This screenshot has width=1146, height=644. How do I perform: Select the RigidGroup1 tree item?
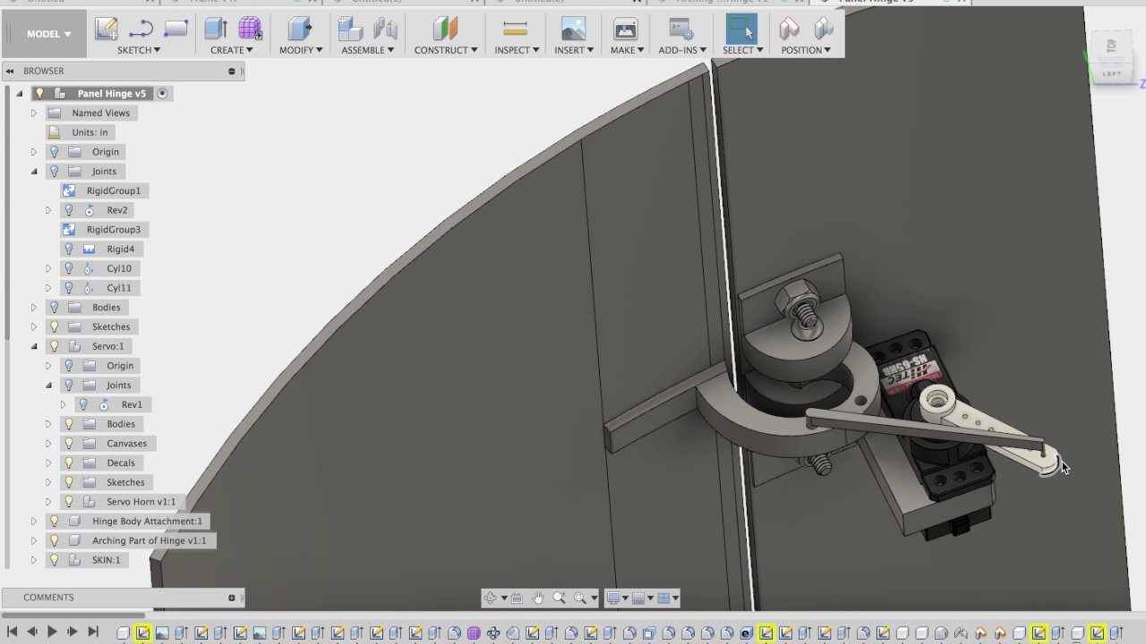(114, 191)
